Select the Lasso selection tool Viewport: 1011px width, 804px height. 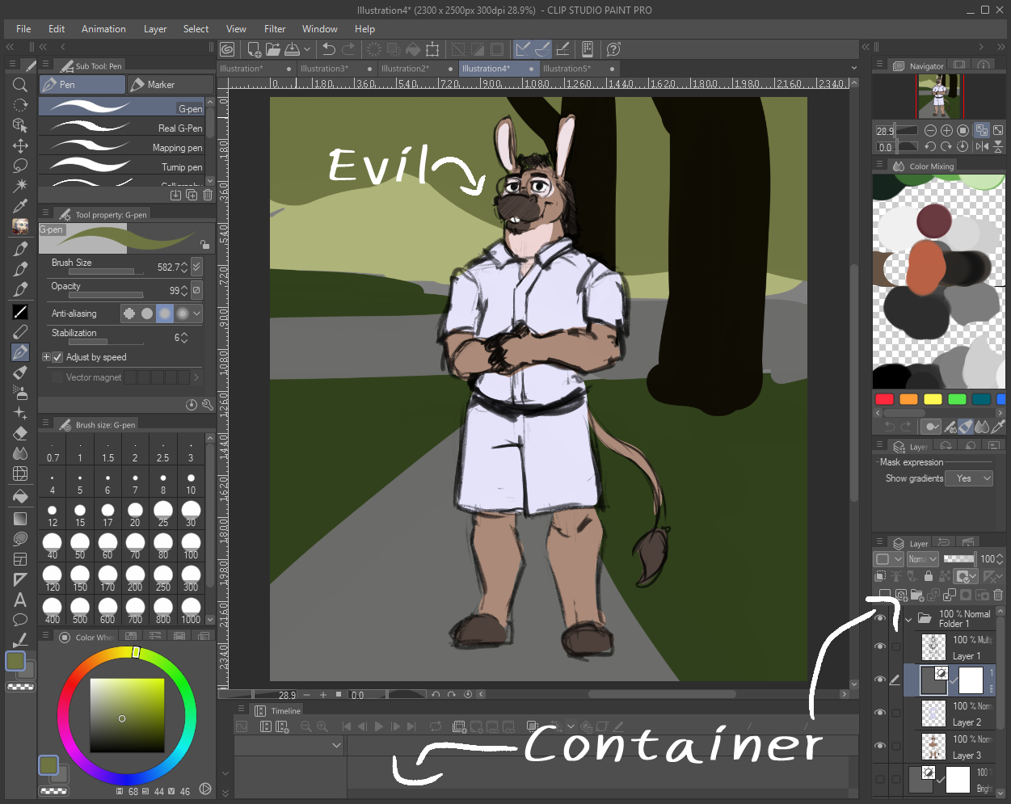click(20, 166)
